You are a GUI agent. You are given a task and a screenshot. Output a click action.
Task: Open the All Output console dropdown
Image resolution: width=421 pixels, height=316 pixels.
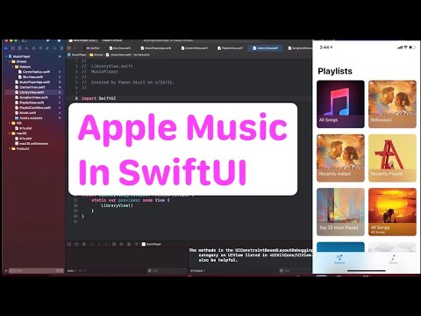[197, 271]
